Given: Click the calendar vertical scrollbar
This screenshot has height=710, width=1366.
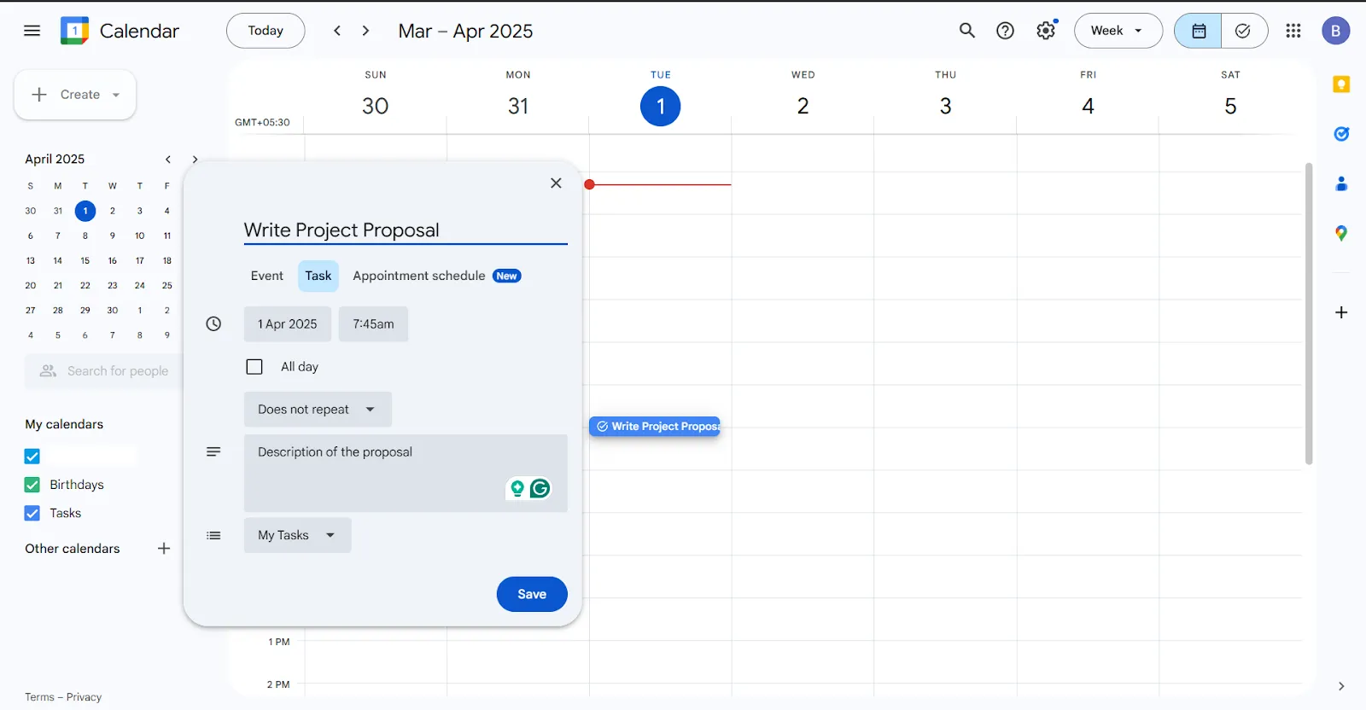Looking at the screenshot, I should (1309, 313).
